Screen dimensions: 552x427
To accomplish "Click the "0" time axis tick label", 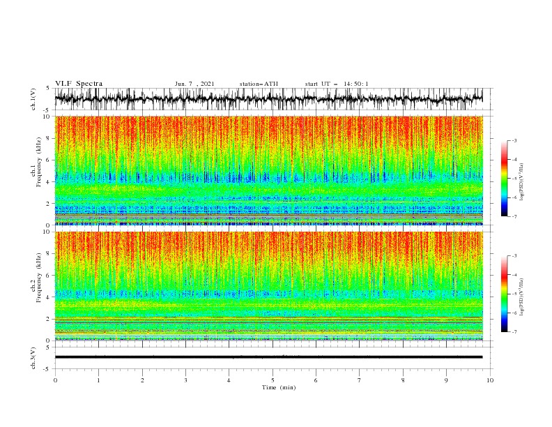I will (x=55, y=380).
